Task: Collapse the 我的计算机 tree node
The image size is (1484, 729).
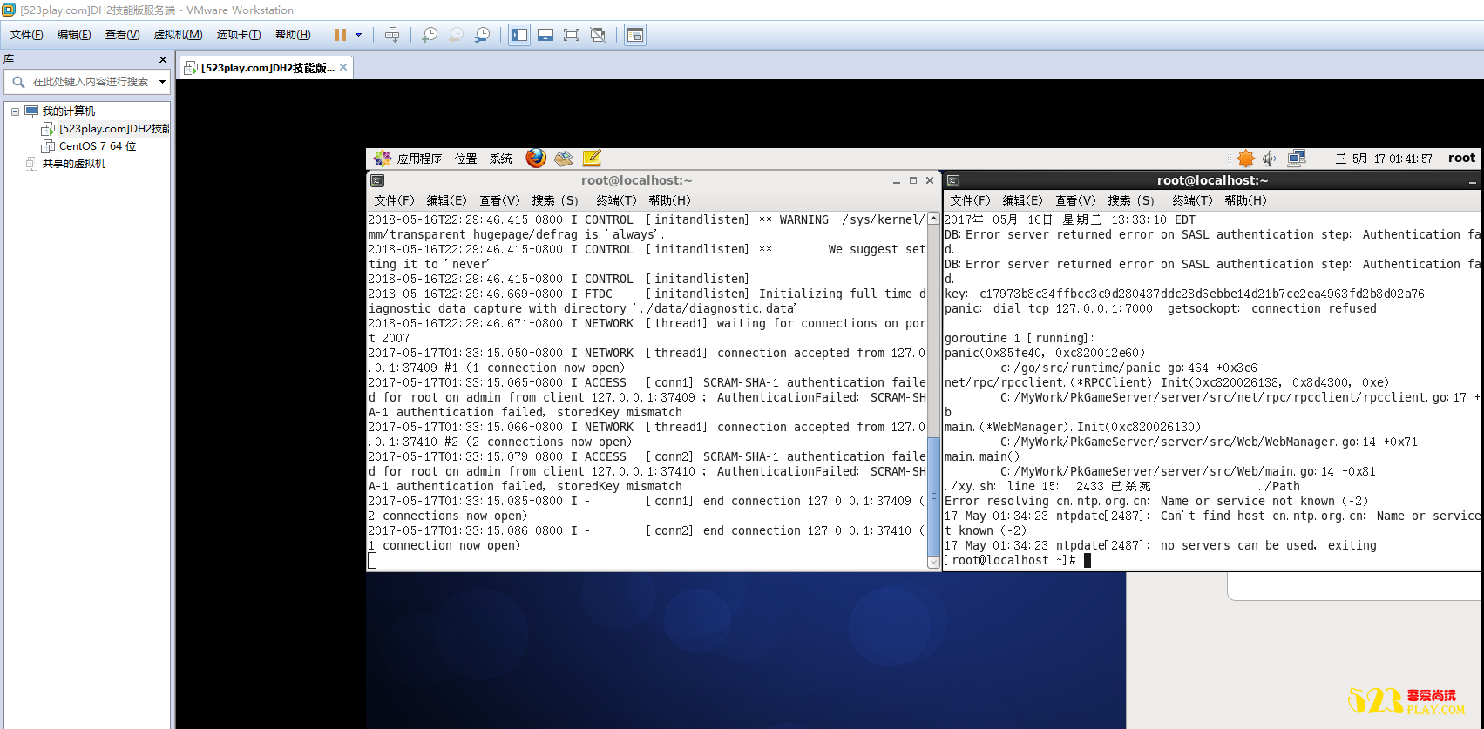Action: tap(15, 111)
